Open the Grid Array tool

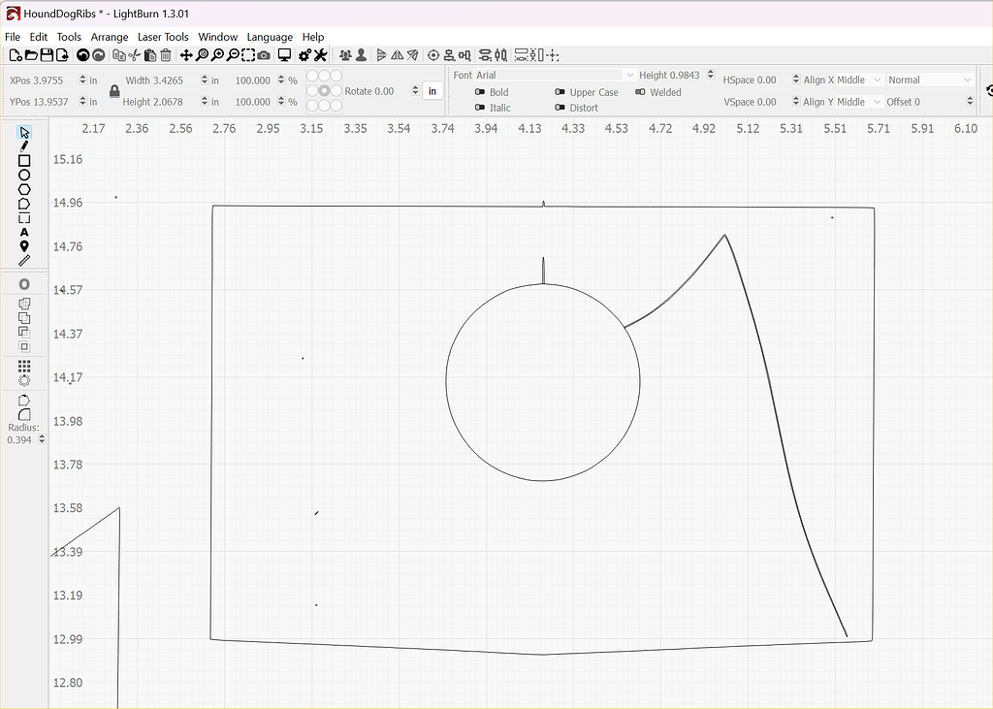click(x=24, y=366)
